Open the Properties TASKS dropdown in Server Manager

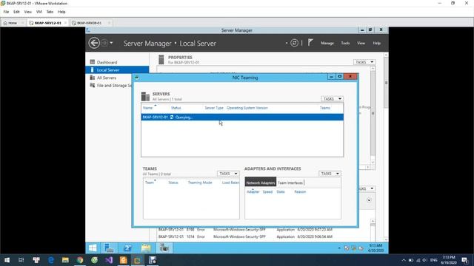[x=364, y=62]
